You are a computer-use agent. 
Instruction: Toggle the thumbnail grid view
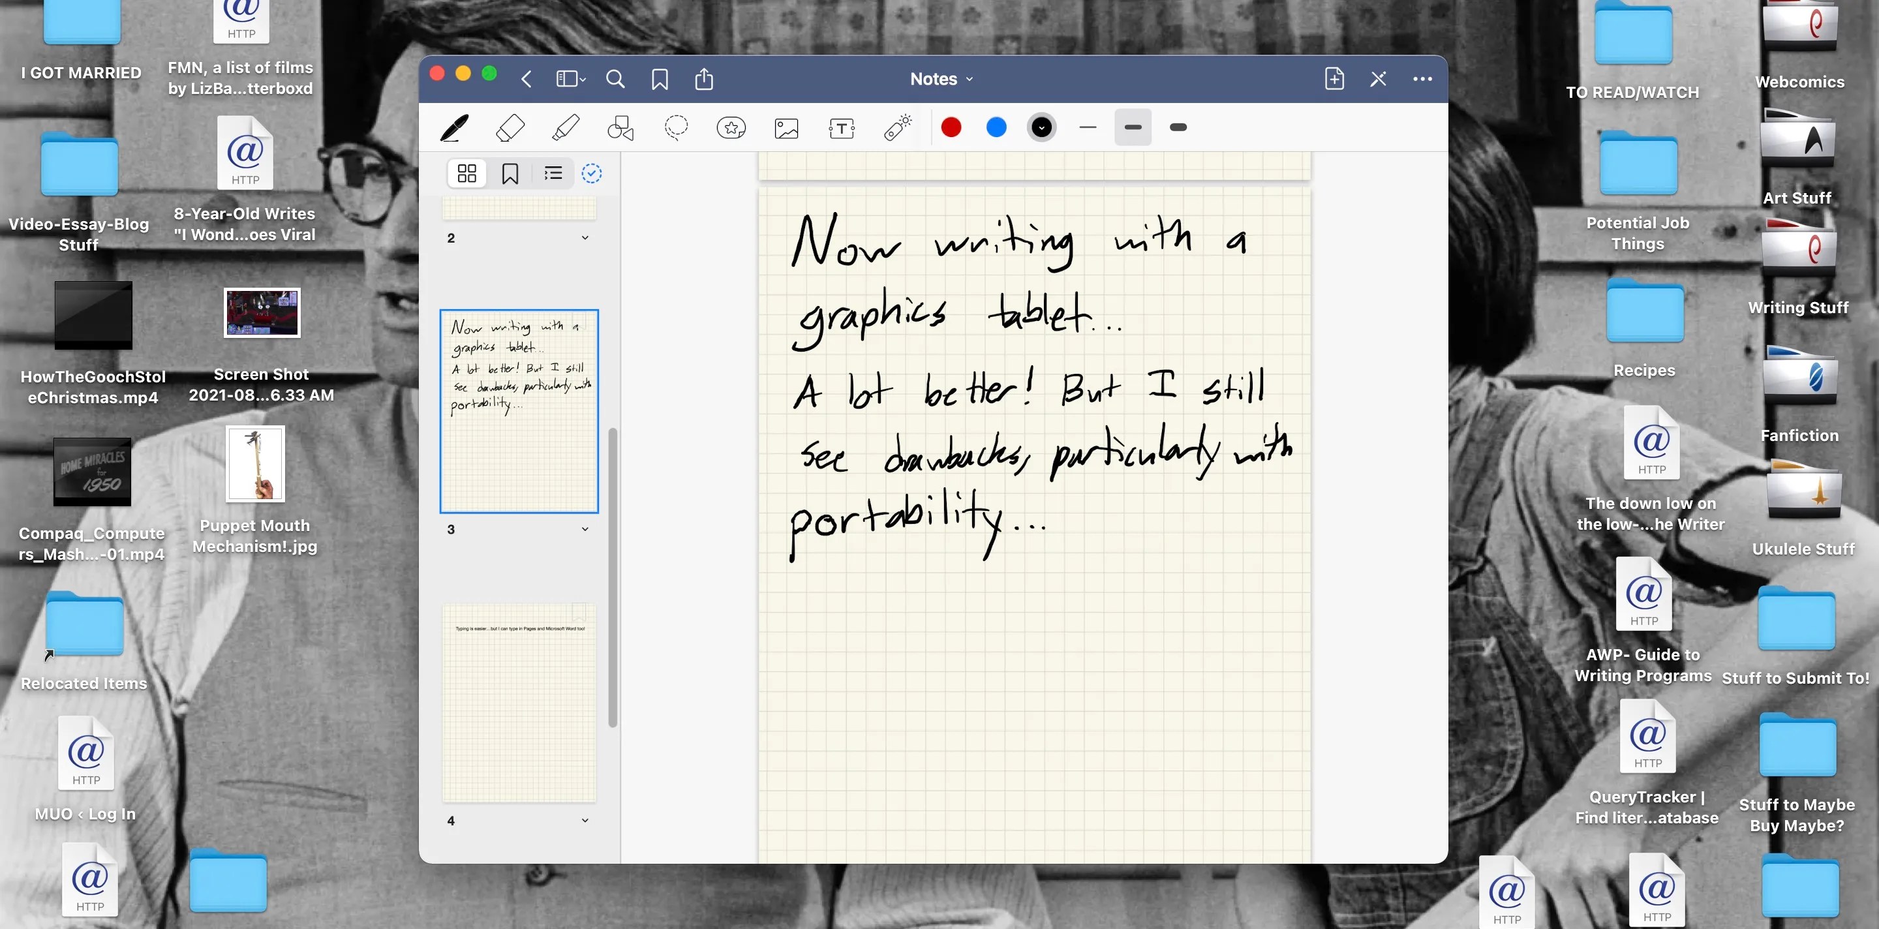(x=467, y=174)
